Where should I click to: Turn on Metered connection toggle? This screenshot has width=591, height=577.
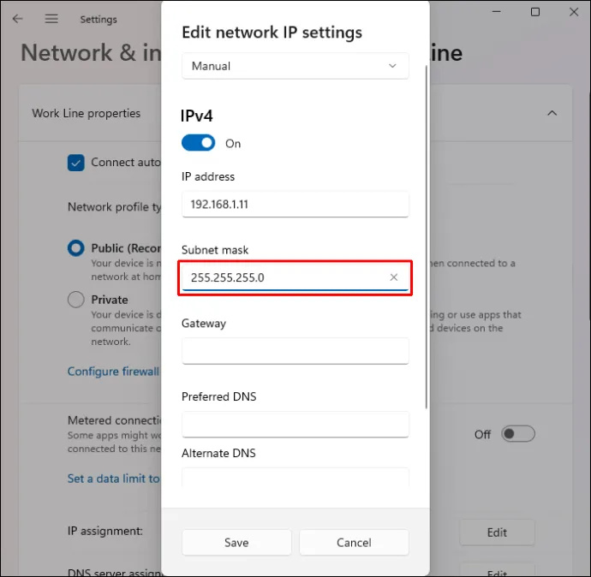pos(518,434)
